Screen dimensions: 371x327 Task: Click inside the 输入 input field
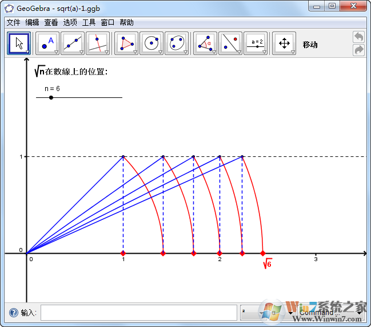coord(139,313)
